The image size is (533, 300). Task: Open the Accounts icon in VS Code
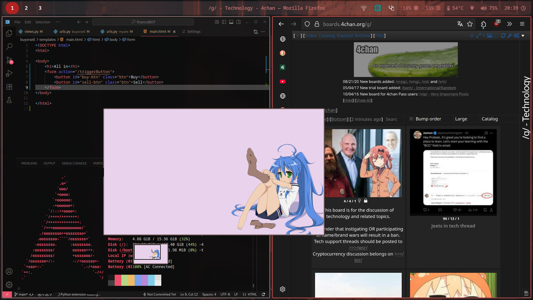pos(9,271)
